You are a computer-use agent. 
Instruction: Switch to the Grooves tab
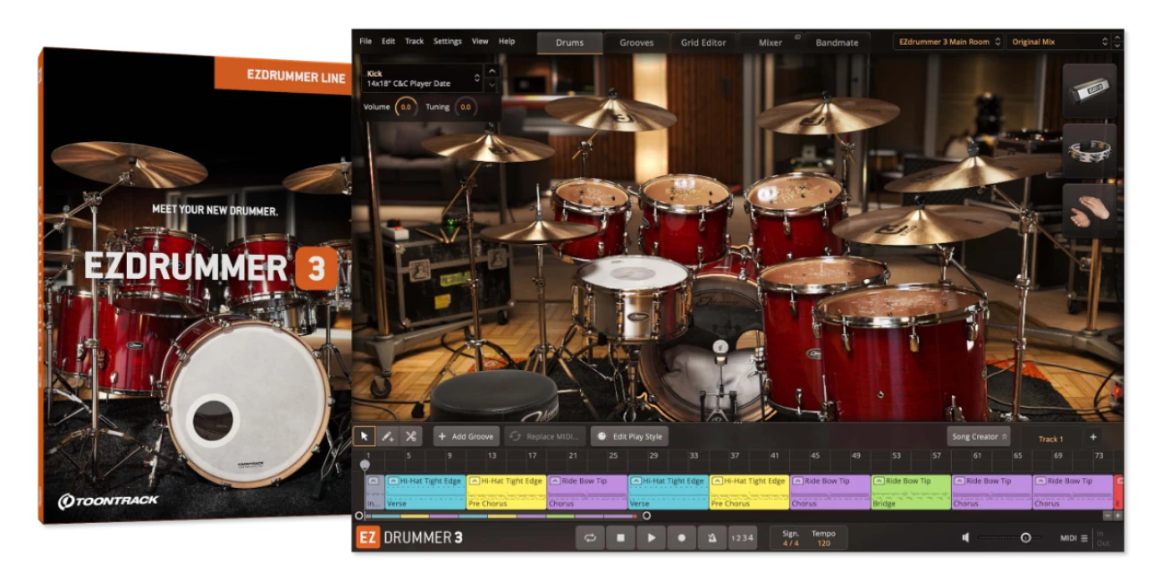click(x=636, y=42)
